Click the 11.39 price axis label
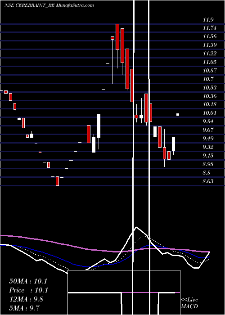The height and width of the screenshot is (315, 225). pyautogui.click(x=210, y=45)
